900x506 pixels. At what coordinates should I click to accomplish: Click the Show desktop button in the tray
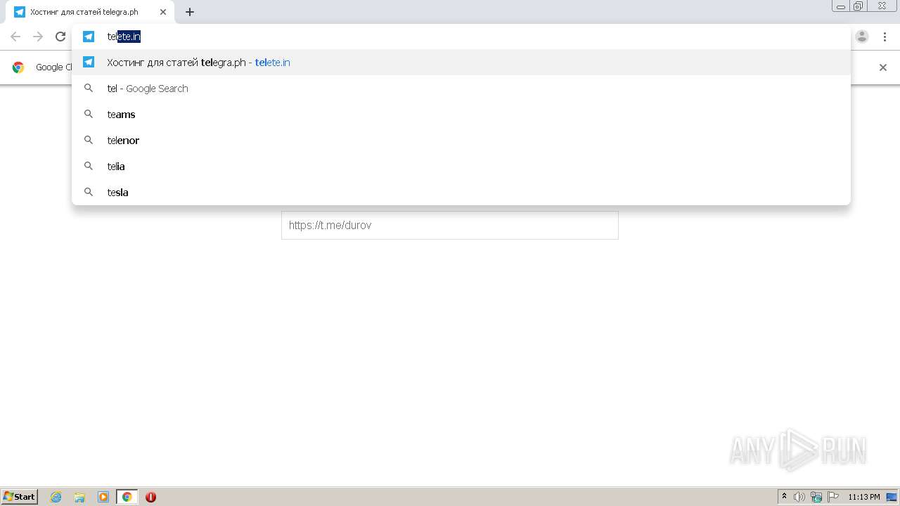892,497
